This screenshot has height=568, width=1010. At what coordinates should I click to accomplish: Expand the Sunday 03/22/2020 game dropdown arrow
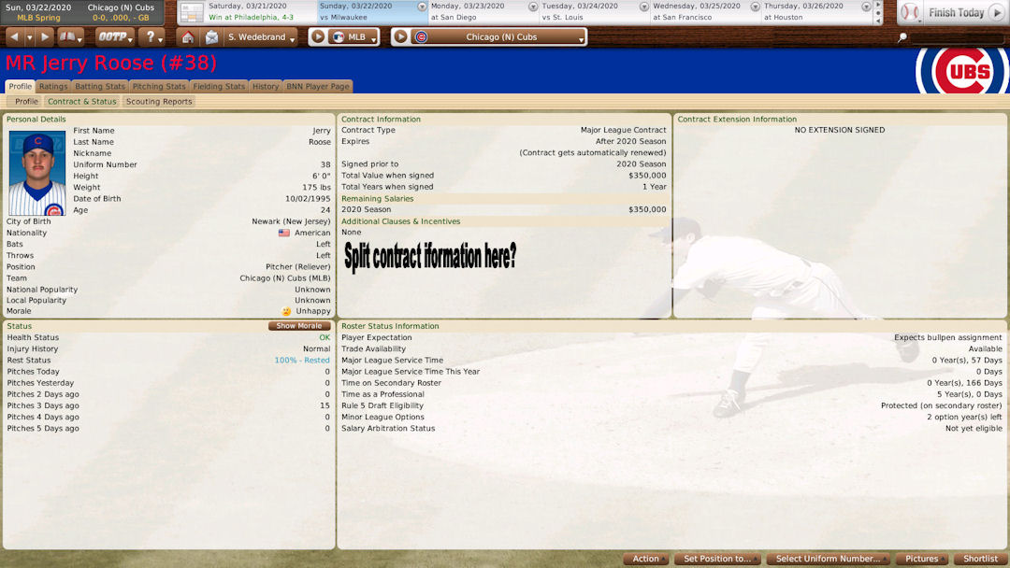coord(422,7)
